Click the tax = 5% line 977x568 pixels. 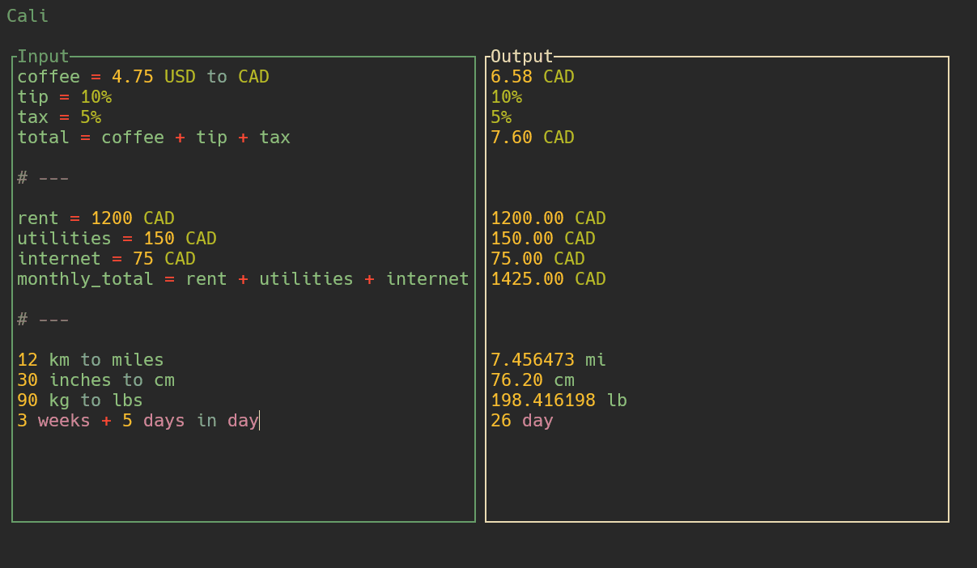59,117
